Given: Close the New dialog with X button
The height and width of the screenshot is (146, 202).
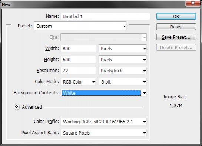Looking at the screenshot, I should tap(193, 3).
